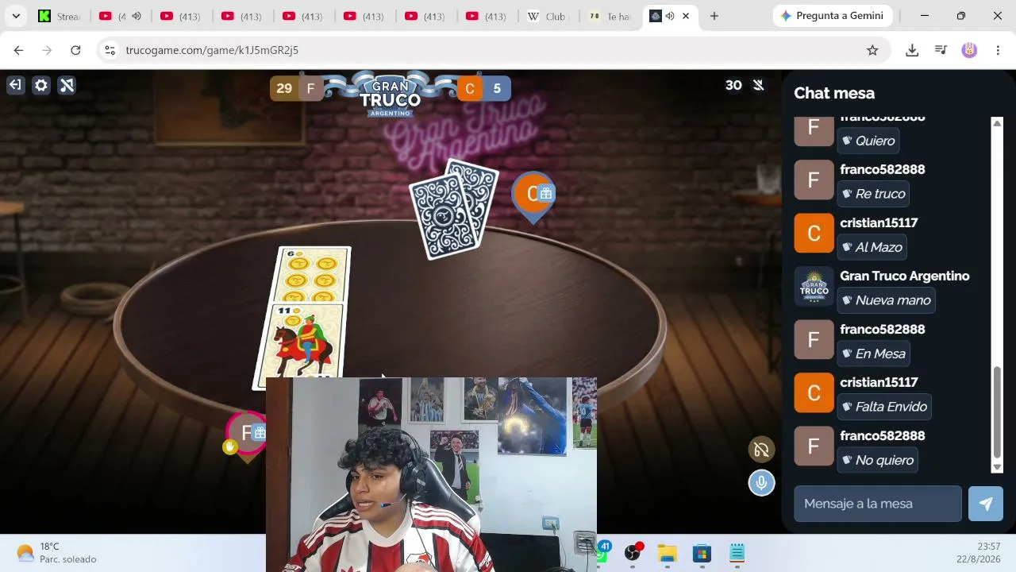The height and width of the screenshot is (572, 1016).
Task: Open the Chrome profile avatar menu
Action: tap(969, 50)
